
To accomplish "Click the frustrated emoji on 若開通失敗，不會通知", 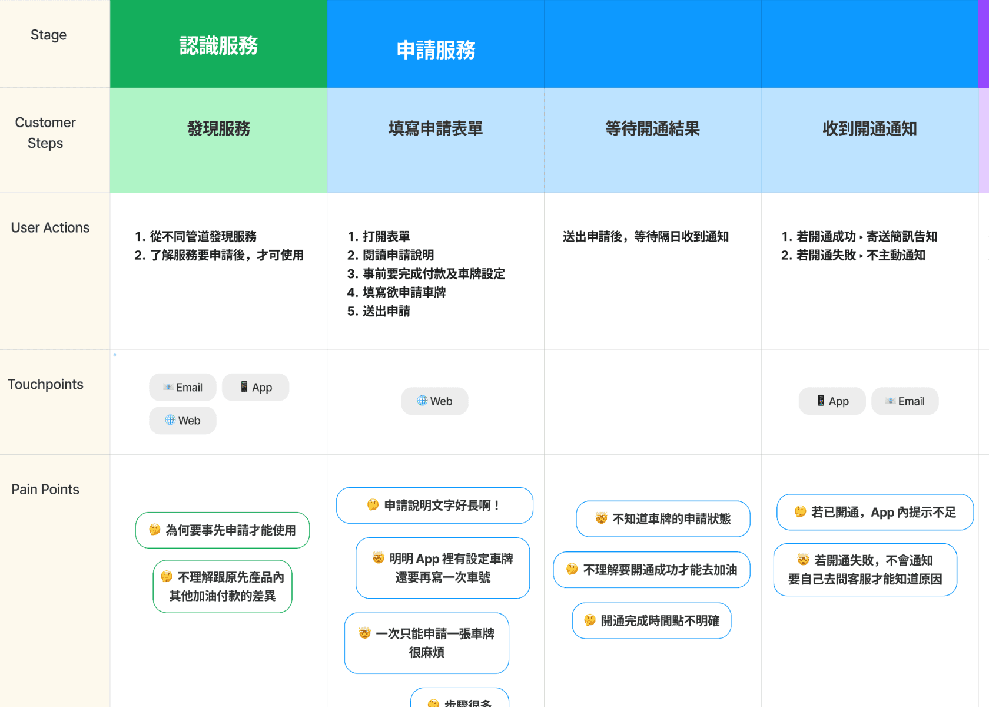I will pos(804,560).
